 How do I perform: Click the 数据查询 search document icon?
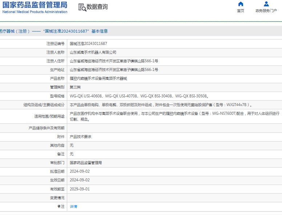(x=82, y=8)
